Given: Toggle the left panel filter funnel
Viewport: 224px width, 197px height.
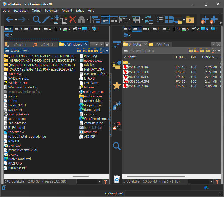Looking at the screenshot, I should coord(106,181).
